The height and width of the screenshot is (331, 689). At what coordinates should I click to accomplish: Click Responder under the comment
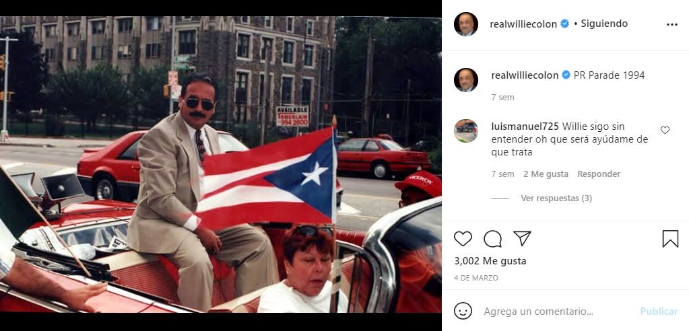599,174
